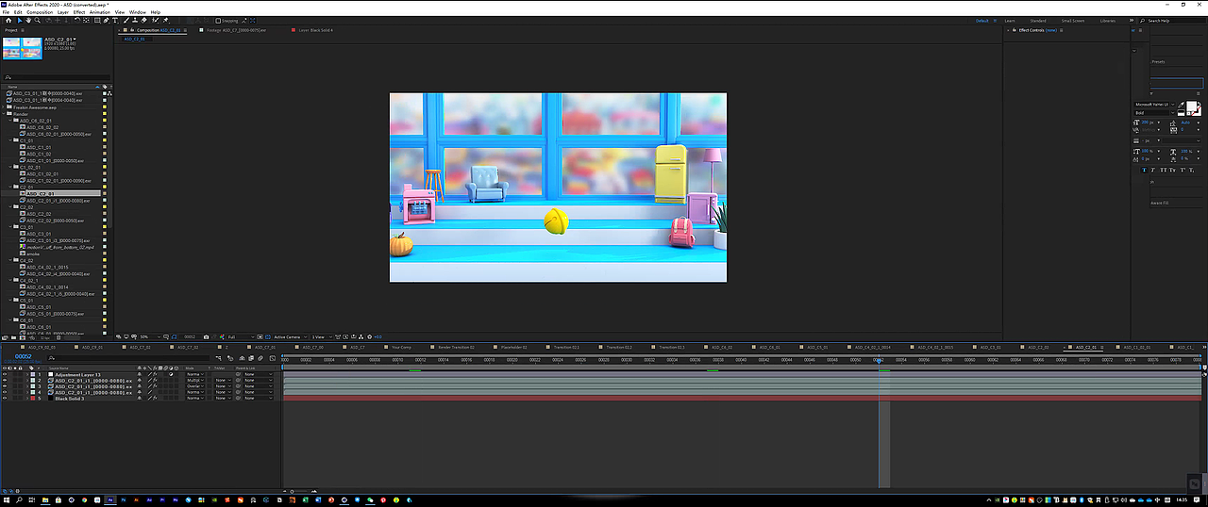The width and height of the screenshot is (1208, 507).
Task: Expand the Black Solid 3 layer properties
Action: pos(27,399)
